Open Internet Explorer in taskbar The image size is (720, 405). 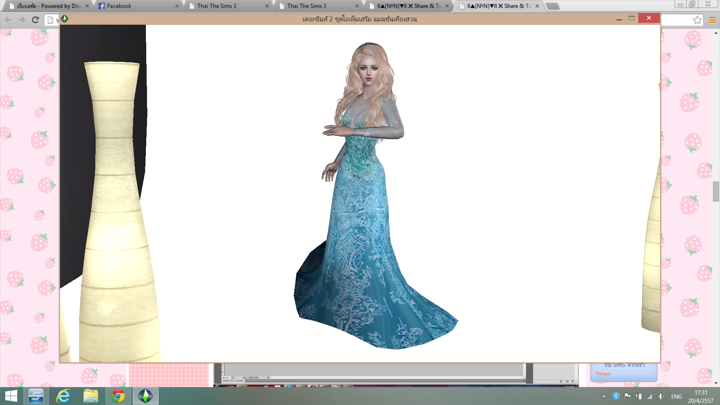pyautogui.click(x=63, y=396)
